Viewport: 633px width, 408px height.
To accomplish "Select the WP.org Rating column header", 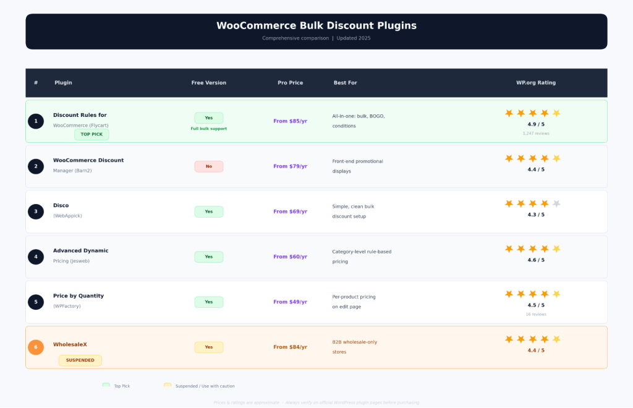I will tap(536, 82).
